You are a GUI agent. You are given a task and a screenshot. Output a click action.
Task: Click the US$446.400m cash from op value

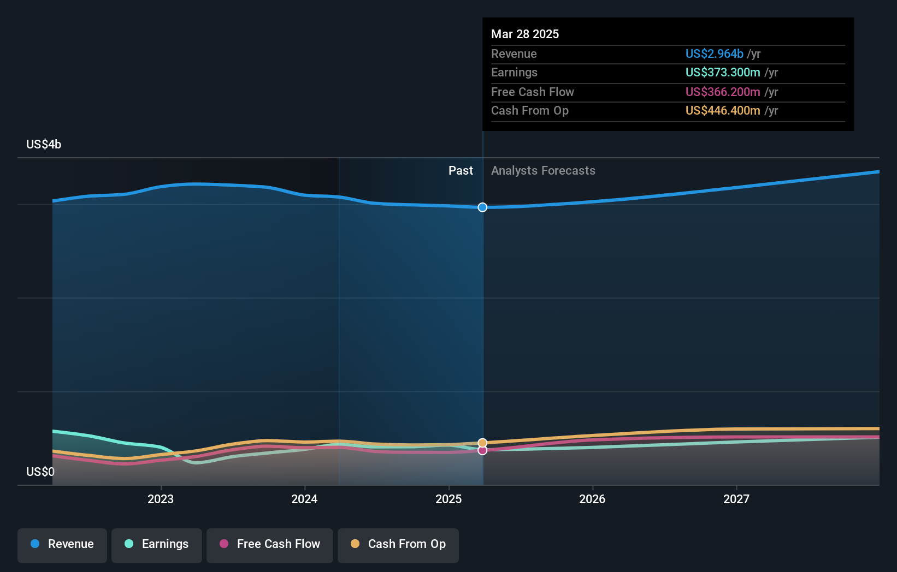pyautogui.click(x=723, y=110)
